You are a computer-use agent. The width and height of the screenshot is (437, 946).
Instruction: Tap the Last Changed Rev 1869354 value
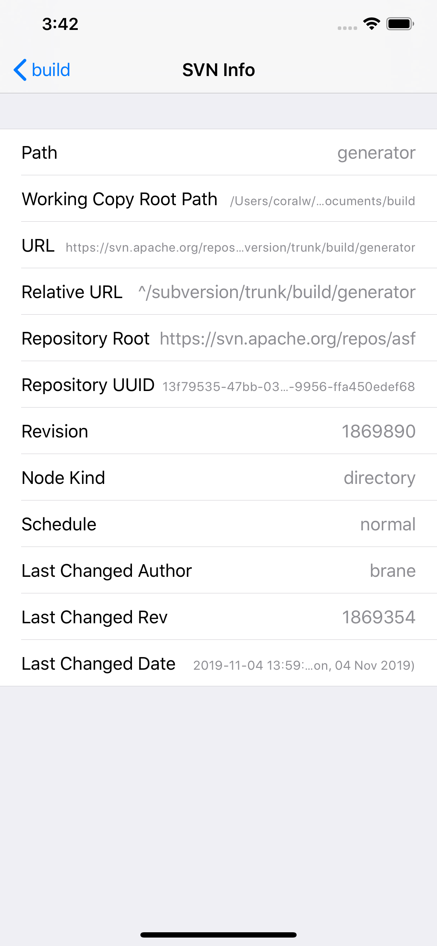(378, 617)
